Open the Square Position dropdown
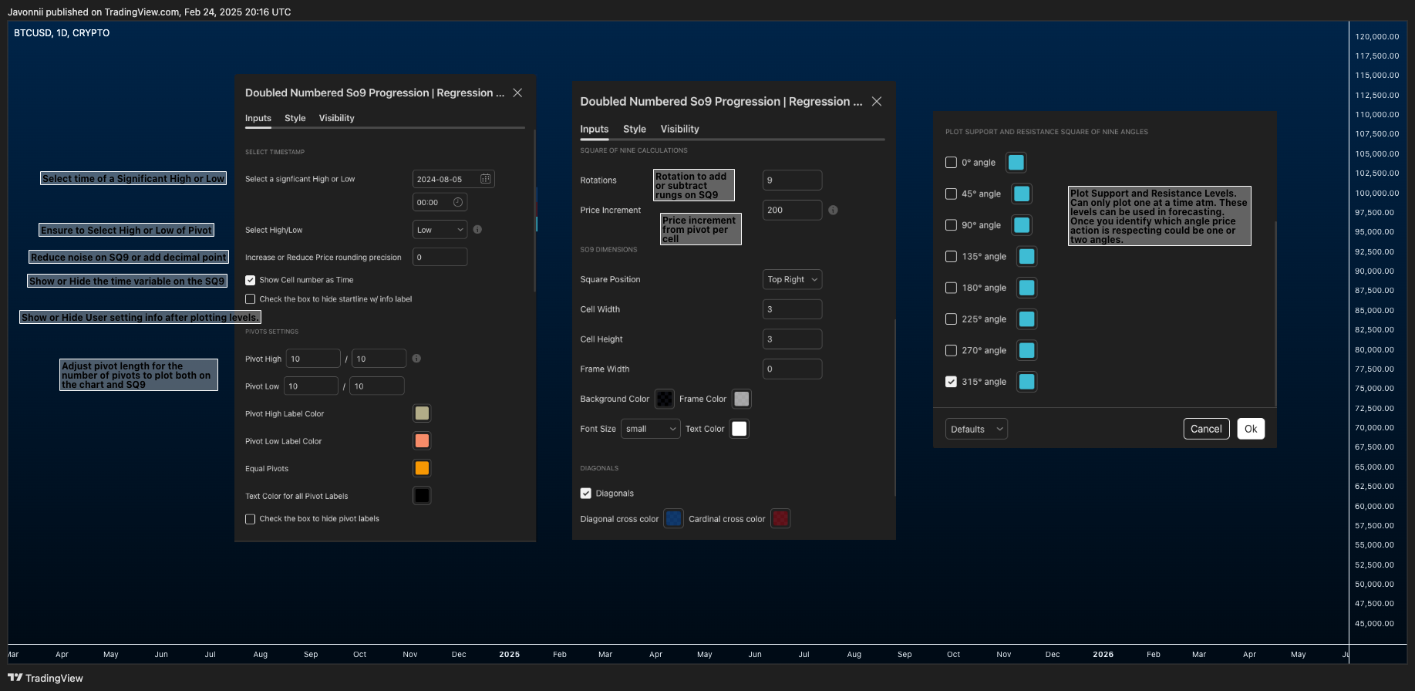The image size is (1415, 691). (x=792, y=279)
